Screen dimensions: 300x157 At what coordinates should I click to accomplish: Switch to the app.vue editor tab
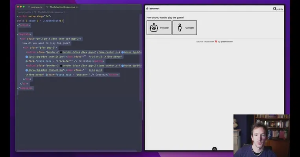tap(35, 7)
